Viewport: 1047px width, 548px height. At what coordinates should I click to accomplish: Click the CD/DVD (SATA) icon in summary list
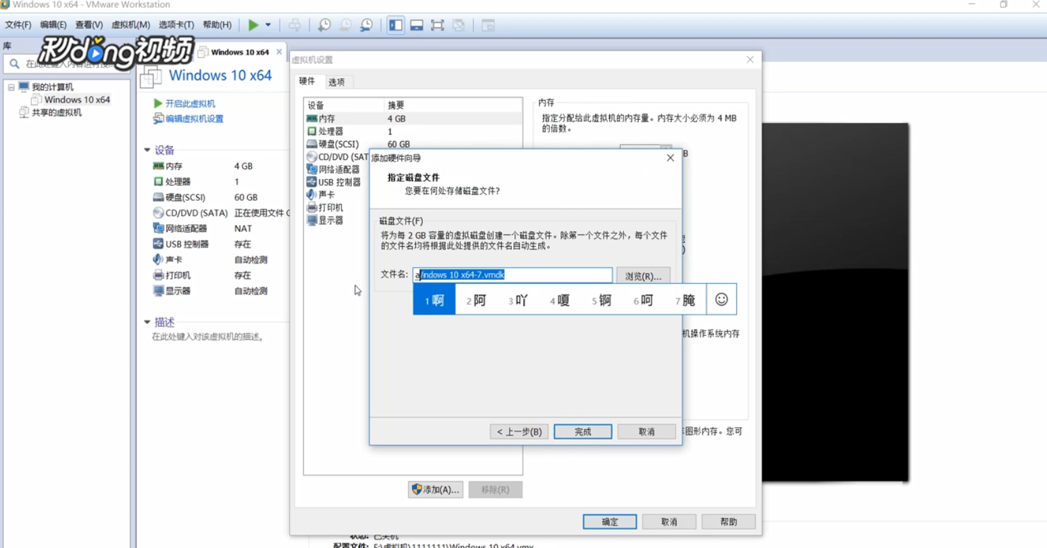coord(158,213)
